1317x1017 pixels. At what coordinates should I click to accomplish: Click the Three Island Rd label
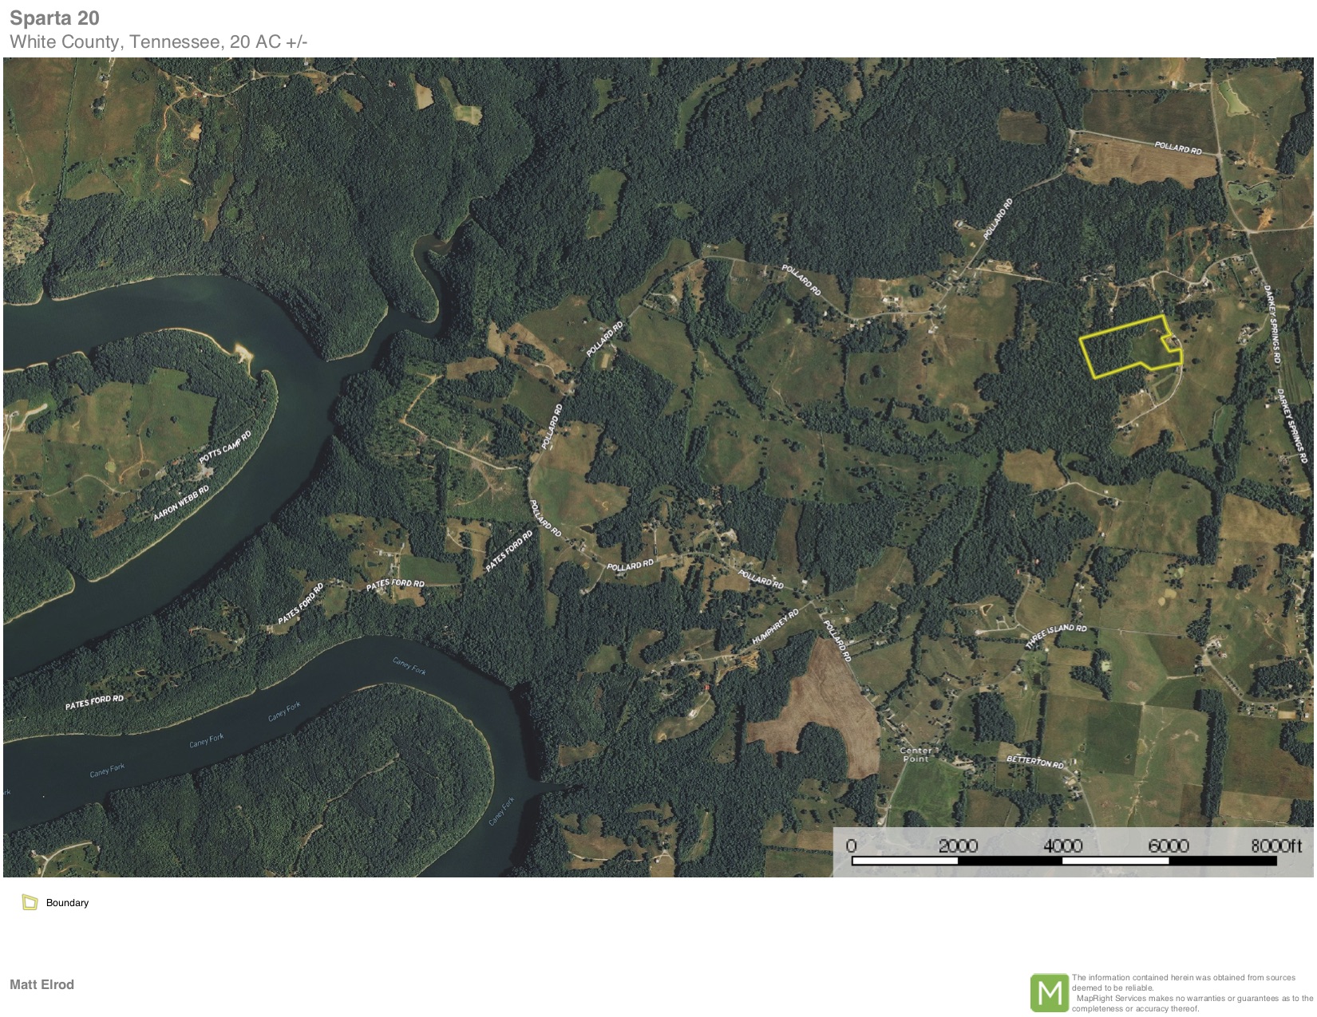(x=1056, y=636)
